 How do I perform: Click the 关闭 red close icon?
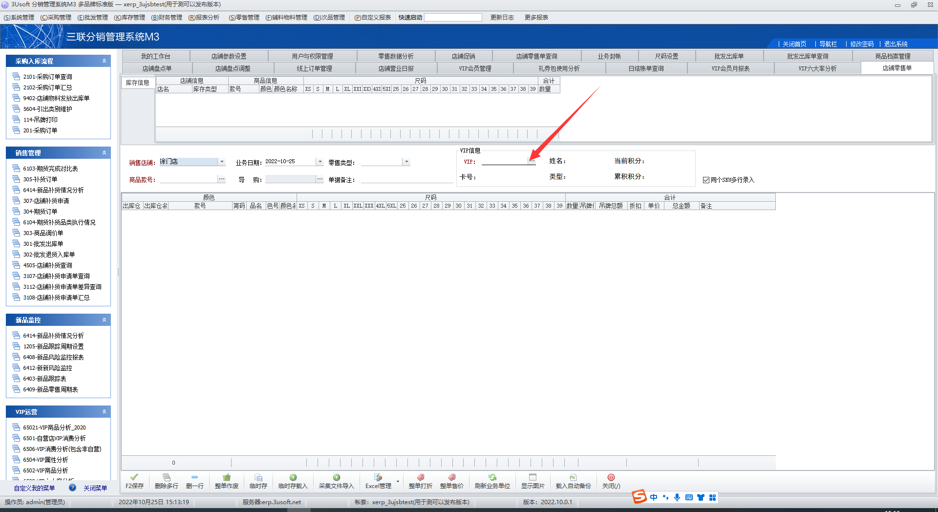point(611,477)
